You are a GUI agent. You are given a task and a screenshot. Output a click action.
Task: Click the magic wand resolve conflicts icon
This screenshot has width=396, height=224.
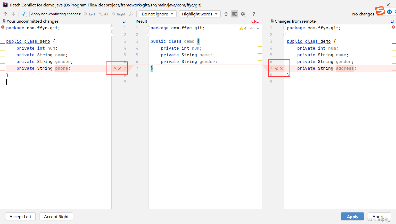[131, 14]
